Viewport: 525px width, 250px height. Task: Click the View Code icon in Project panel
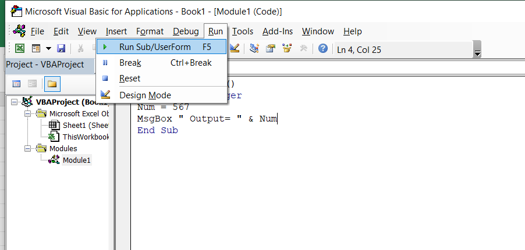[x=16, y=84]
